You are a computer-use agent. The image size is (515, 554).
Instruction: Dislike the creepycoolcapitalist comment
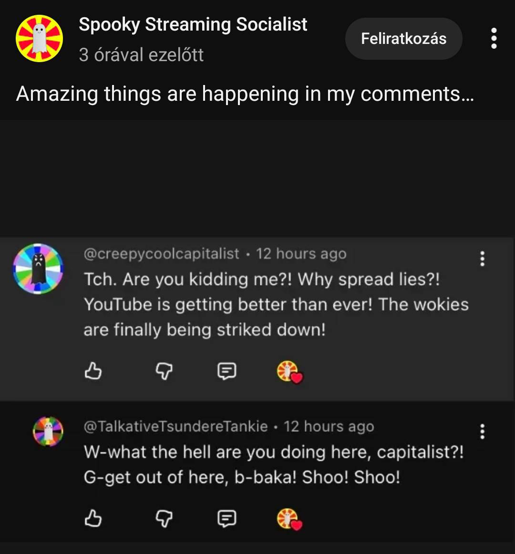[x=164, y=371]
